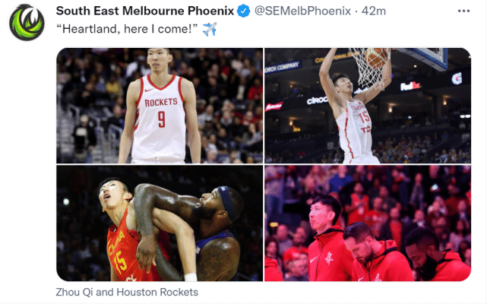Screen dimensions: 487x304
Task: Click the "Heartland, here I come!" tweet text
Action: pos(127,29)
